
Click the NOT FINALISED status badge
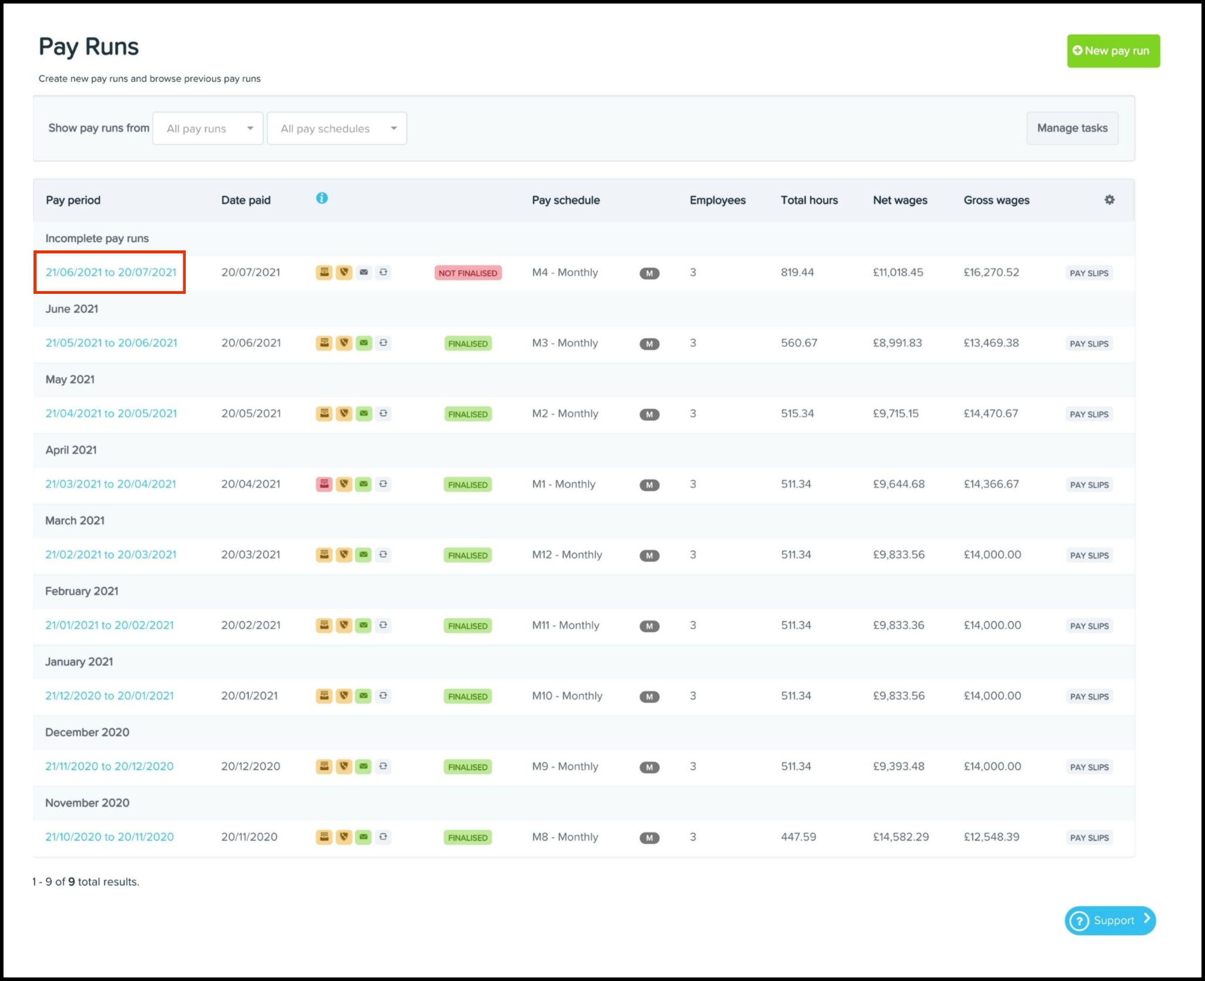tap(468, 273)
